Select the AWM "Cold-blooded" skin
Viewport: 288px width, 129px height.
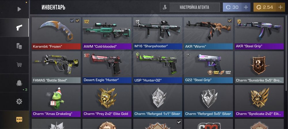point(107,33)
